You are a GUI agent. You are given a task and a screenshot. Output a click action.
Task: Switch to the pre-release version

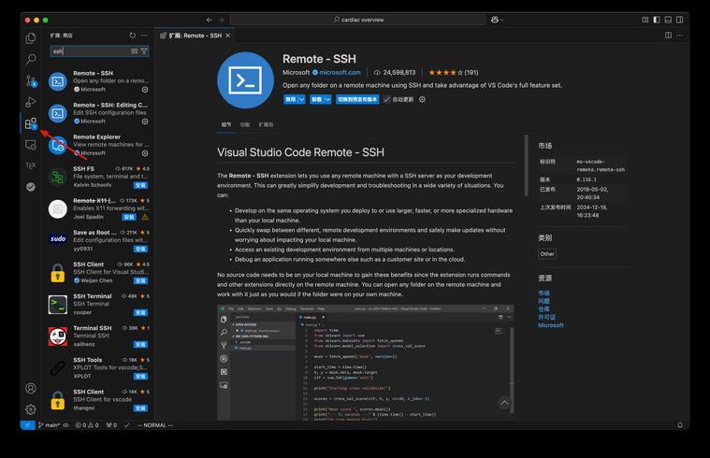click(357, 100)
